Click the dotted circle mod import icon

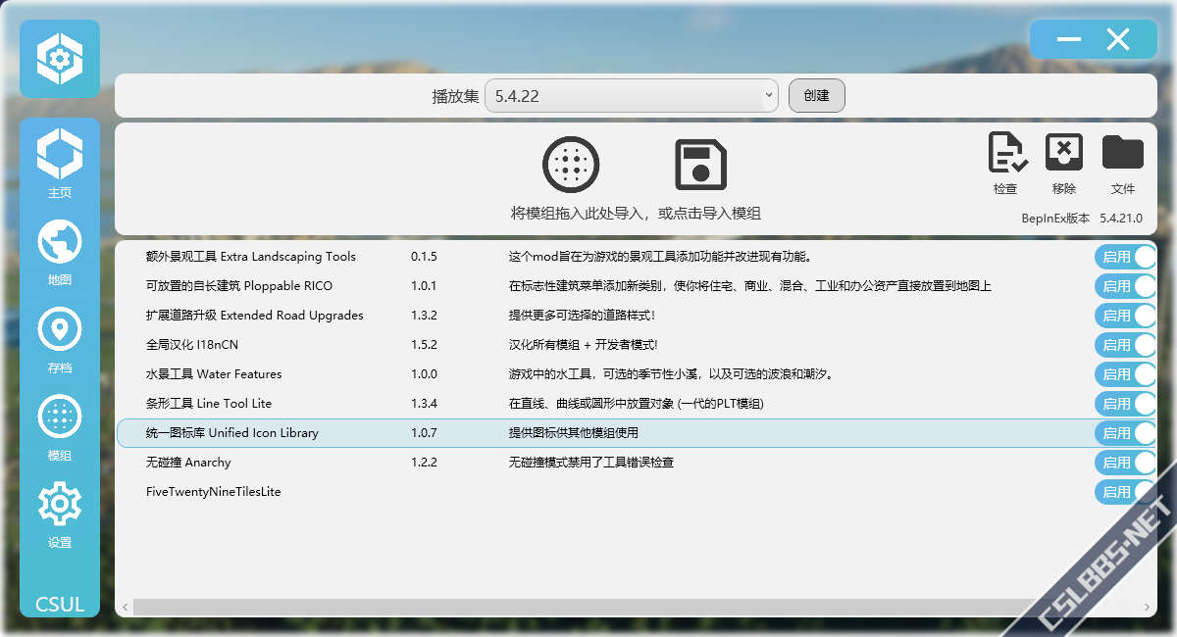(x=571, y=164)
